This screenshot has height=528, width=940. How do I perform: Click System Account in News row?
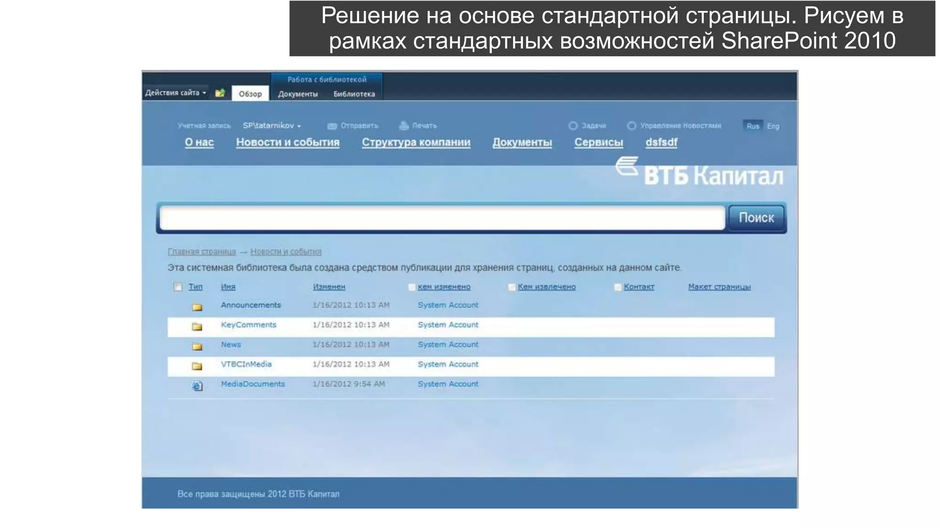[448, 344]
